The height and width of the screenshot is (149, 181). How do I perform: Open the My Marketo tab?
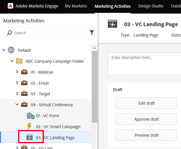pos(76,6)
